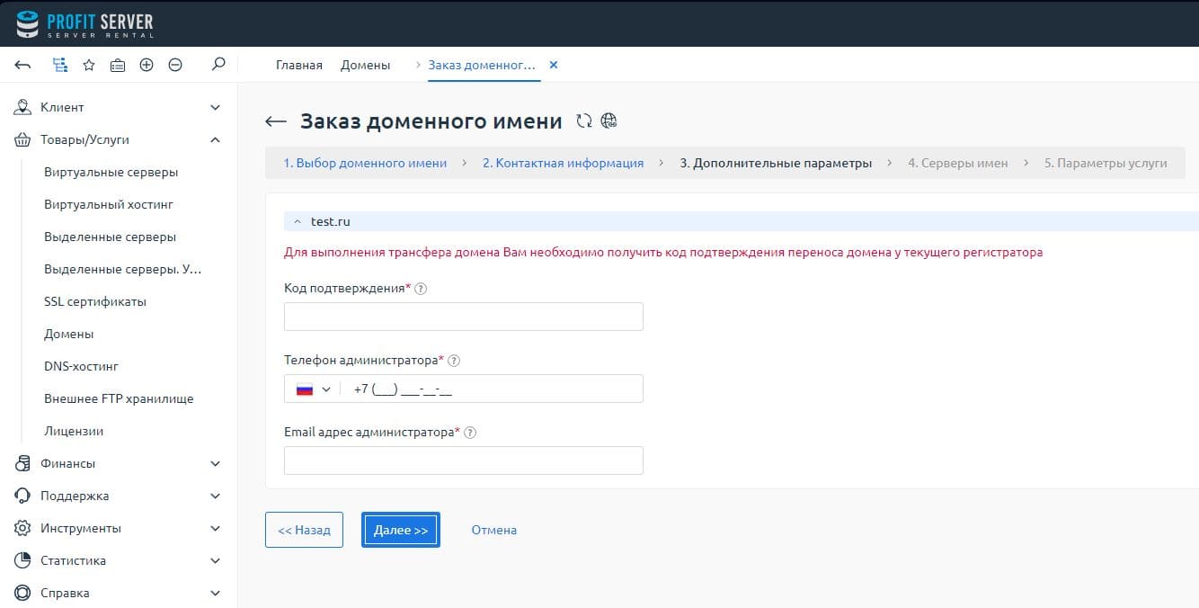Open the help hint for Телефон администратора

pos(453,361)
